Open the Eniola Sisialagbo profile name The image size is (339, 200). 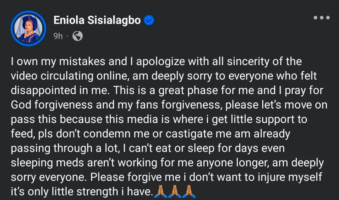click(97, 20)
